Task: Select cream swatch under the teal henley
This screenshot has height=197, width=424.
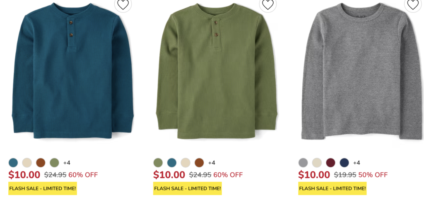Action: click(x=27, y=163)
